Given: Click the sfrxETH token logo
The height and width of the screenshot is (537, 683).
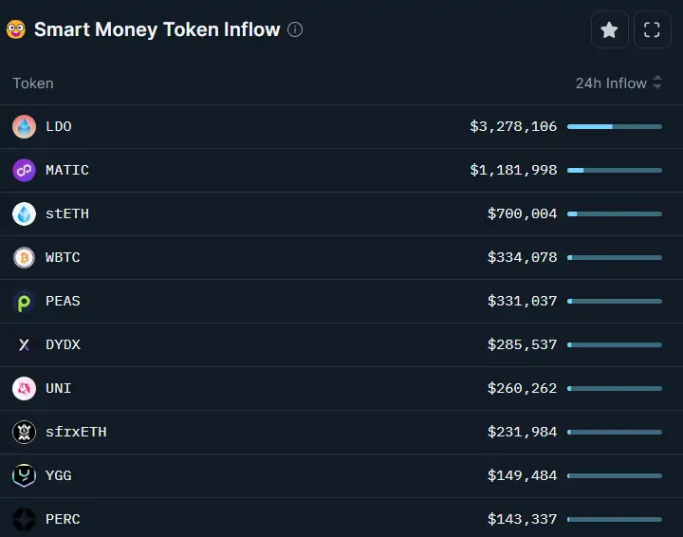Looking at the screenshot, I should point(24,432).
